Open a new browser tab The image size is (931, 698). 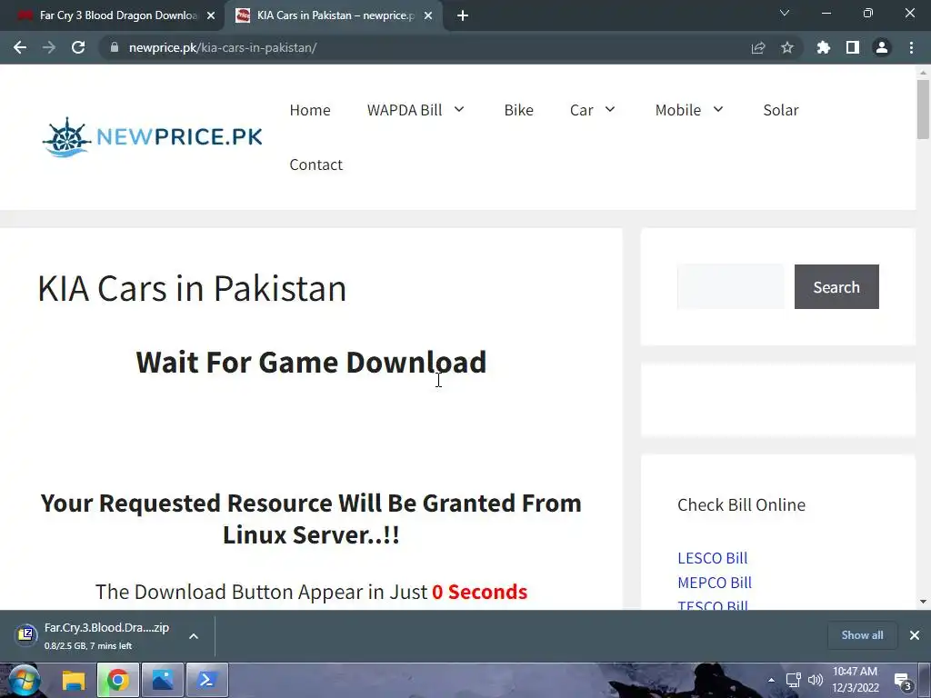click(463, 15)
